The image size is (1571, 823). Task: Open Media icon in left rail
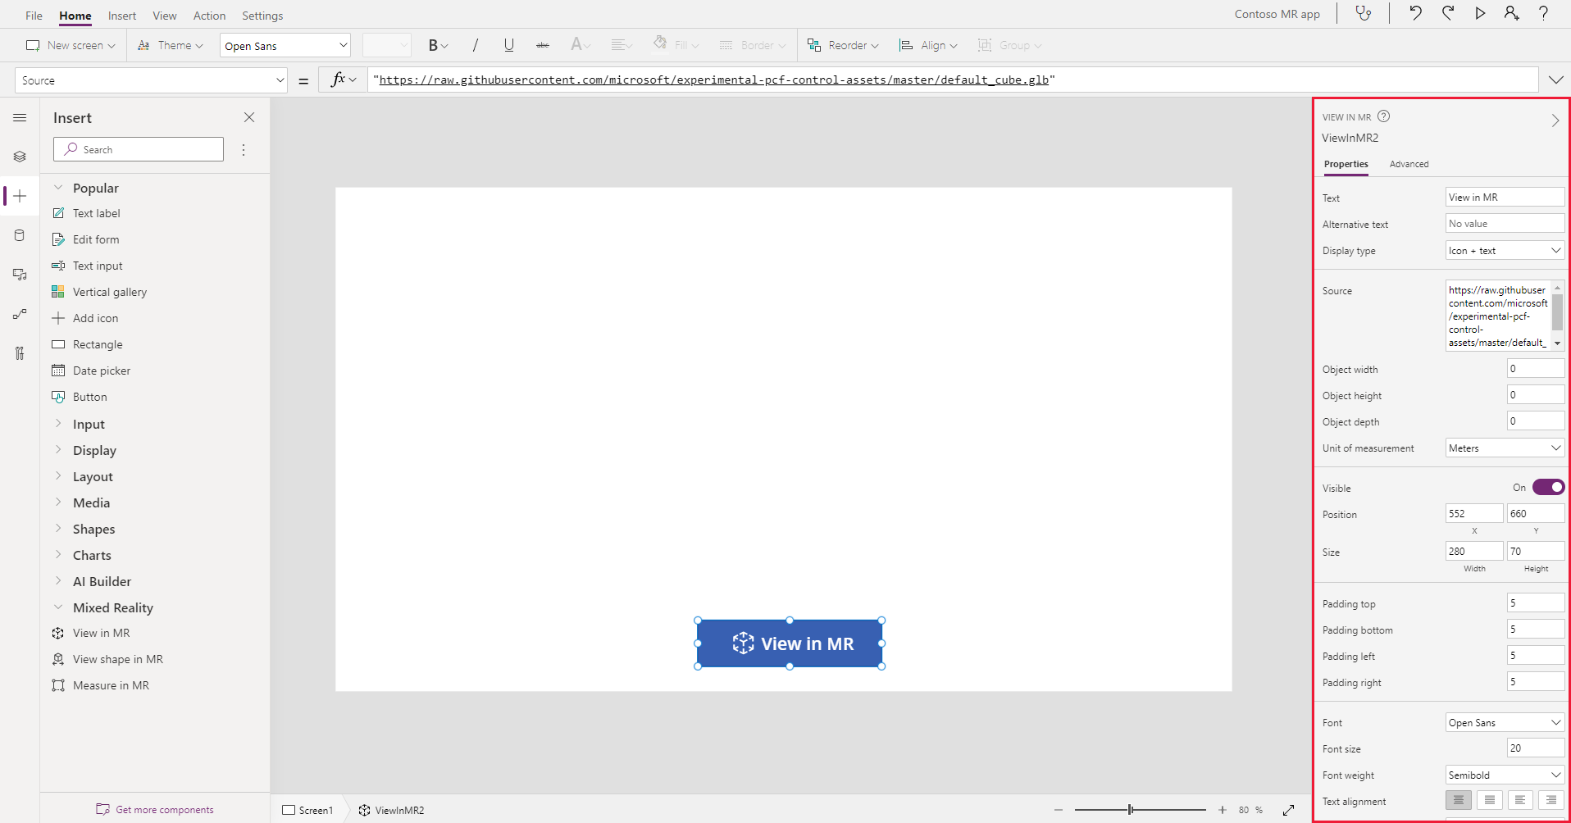coord(20,275)
